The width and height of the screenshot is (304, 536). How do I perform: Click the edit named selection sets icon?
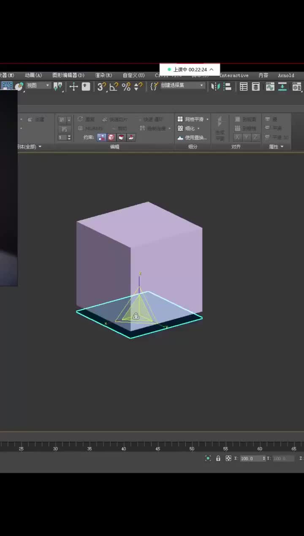[x=154, y=86]
